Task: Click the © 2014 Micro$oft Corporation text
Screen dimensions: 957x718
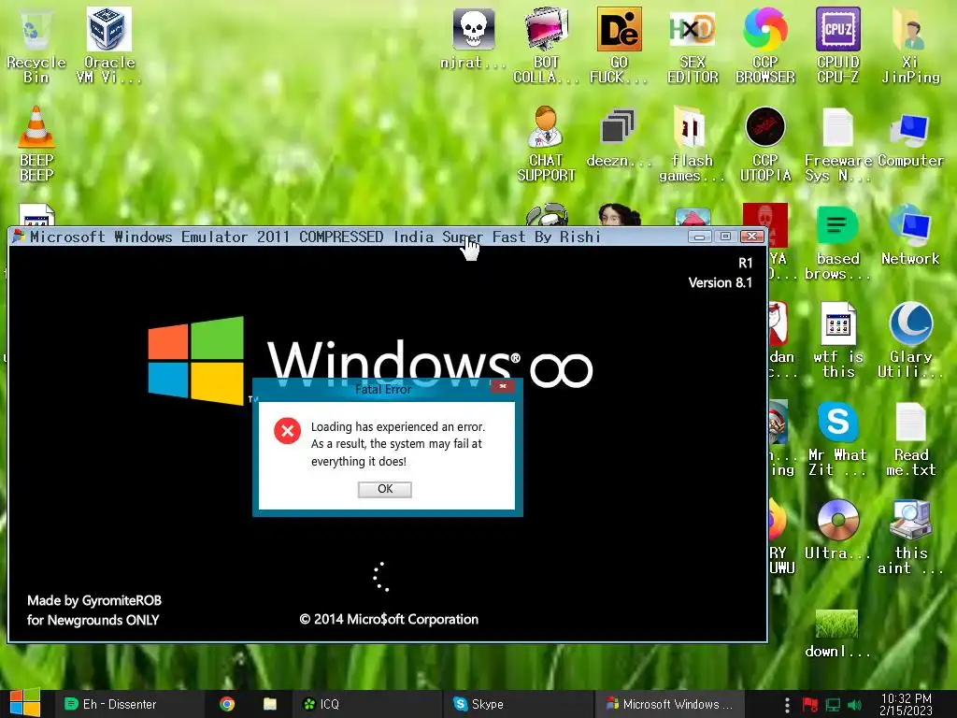Action: coord(389,619)
